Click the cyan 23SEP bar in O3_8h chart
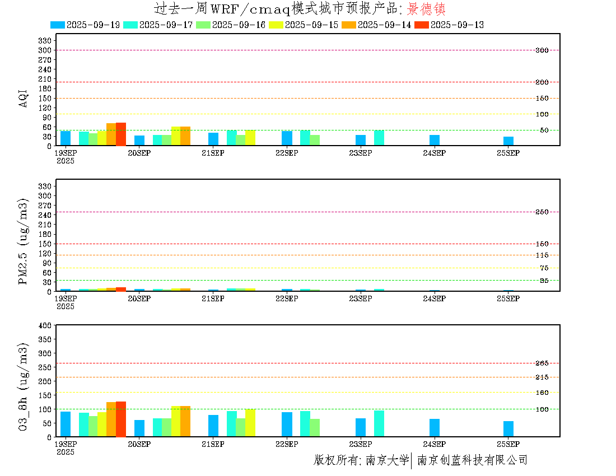Image resolution: width=616 pixels, height=476 pixels. pyautogui.click(x=379, y=423)
